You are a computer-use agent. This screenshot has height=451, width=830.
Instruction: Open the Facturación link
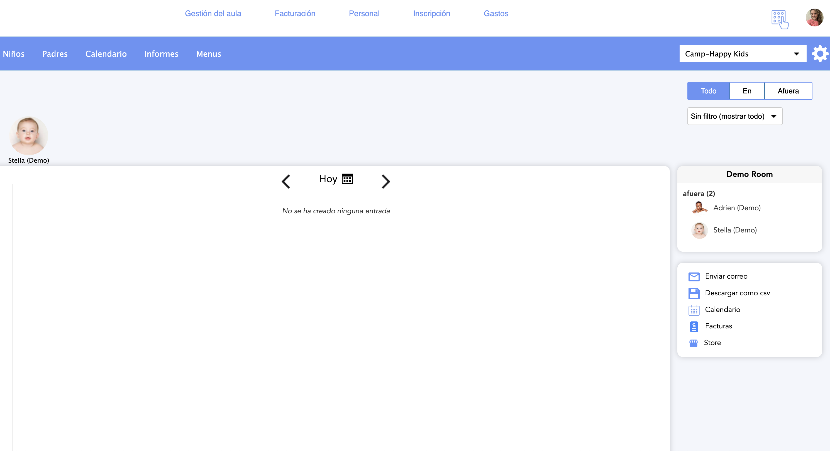pyautogui.click(x=295, y=14)
